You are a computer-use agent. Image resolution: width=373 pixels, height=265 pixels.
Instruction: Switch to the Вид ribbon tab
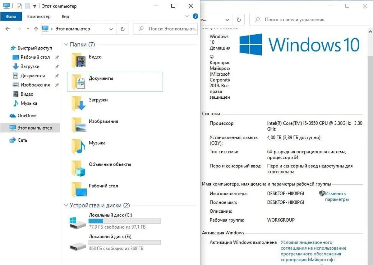click(65, 17)
